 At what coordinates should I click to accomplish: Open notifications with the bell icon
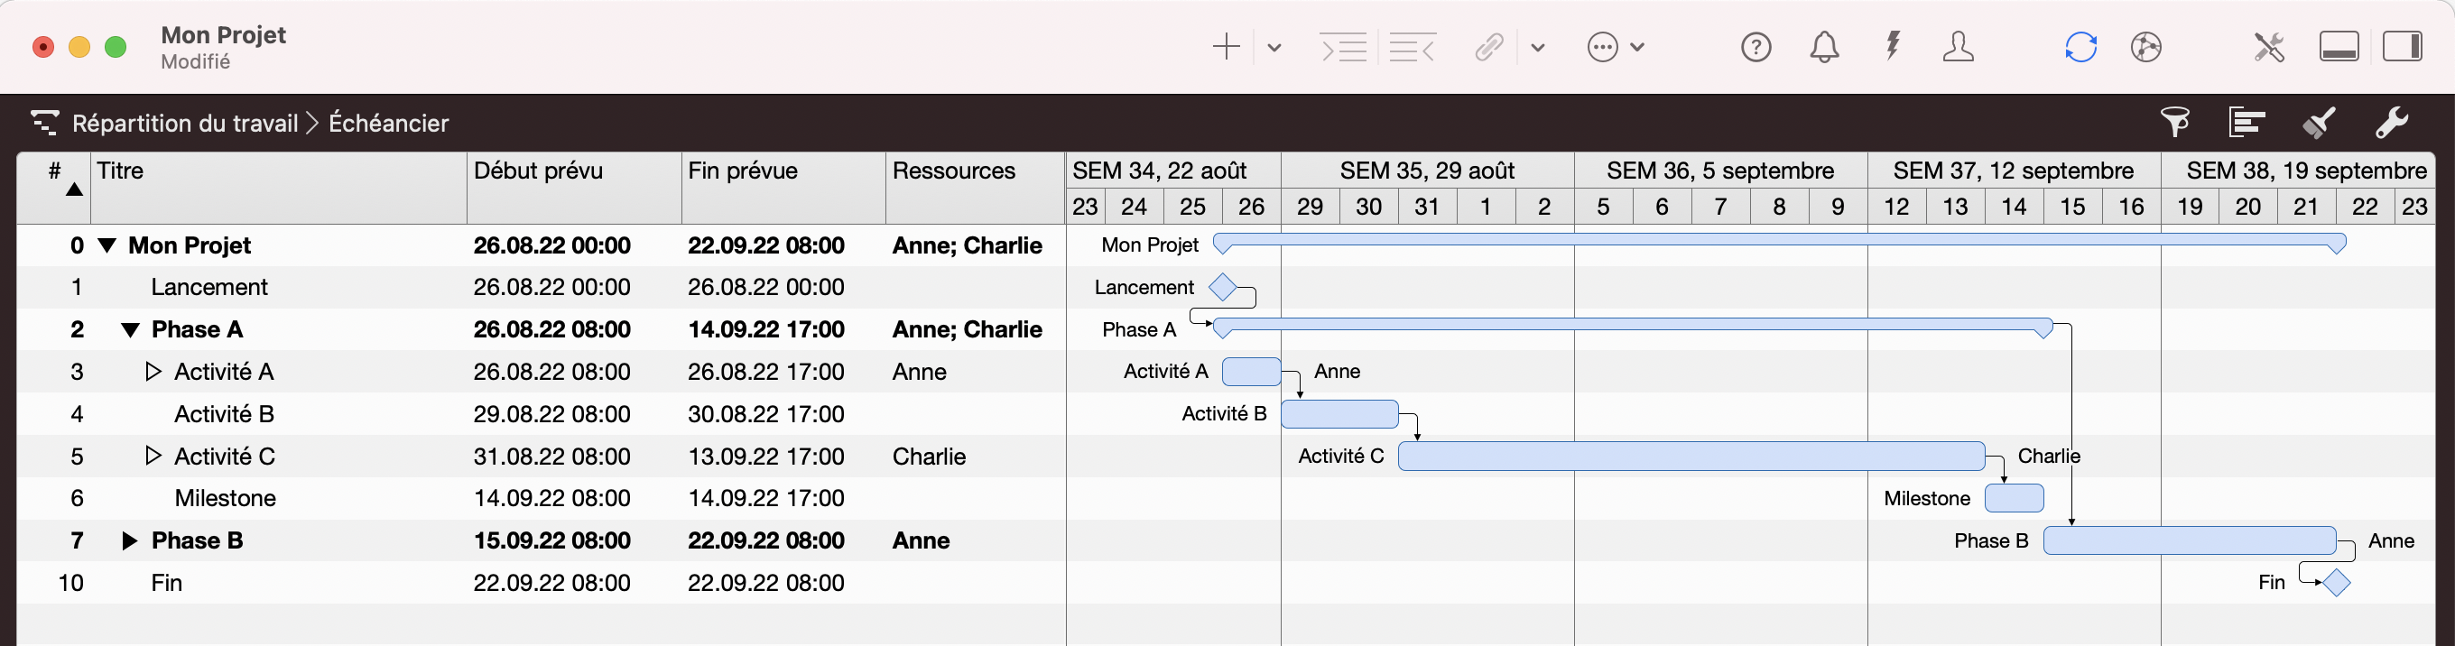pyautogui.click(x=1824, y=47)
